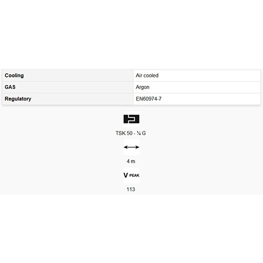Select the 4 m length text
The width and height of the screenshot is (263, 263).
click(131, 161)
